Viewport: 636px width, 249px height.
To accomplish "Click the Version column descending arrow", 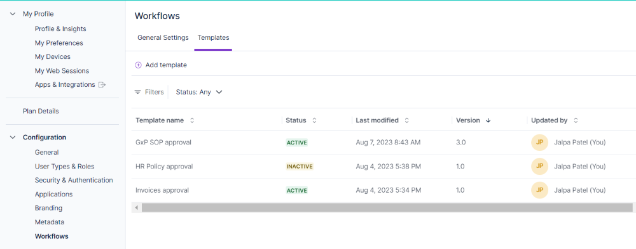I will click(488, 120).
